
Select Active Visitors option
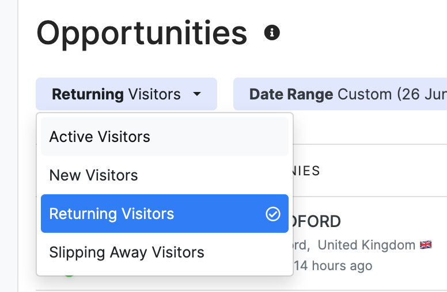pos(165,137)
